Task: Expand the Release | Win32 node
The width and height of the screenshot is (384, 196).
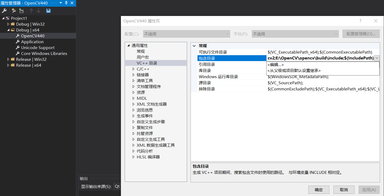Action: 8,59
